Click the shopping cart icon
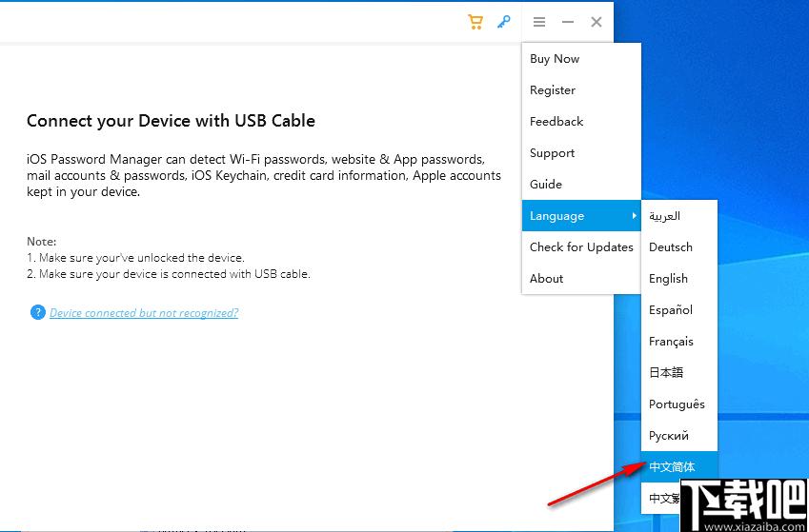 point(475,22)
